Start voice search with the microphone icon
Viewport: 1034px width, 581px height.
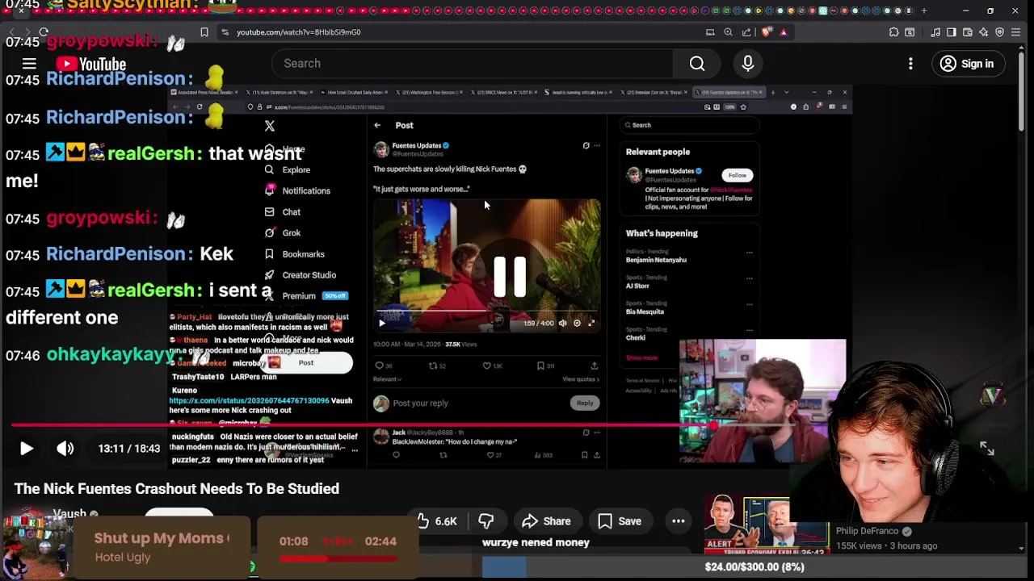748,63
